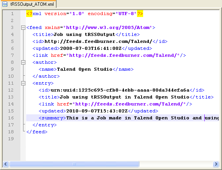Click title text 'Job using tRSSOutput' on line 4

click(x=84, y=34)
